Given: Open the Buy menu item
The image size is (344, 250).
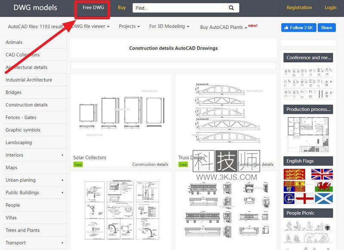Looking at the screenshot, I should 122,8.
